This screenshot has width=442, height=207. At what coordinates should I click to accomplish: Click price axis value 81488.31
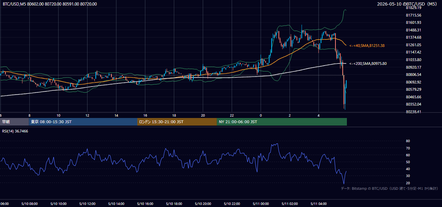point(413,30)
